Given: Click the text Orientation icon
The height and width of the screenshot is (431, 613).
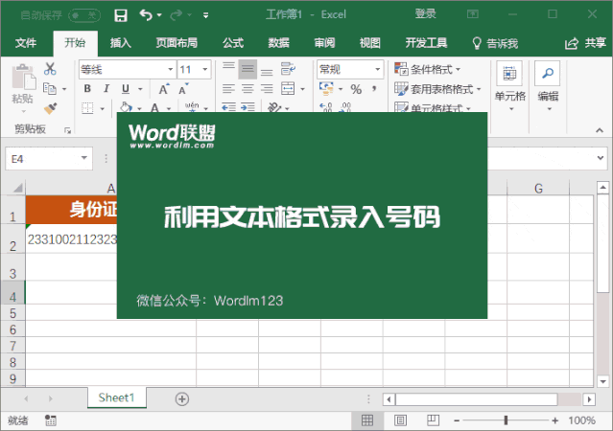Looking at the screenshot, I should [274, 106].
